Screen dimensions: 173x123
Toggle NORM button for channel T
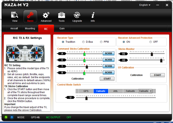108,66
